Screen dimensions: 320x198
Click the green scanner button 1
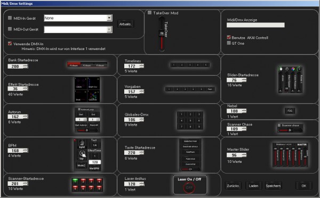click(x=75, y=181)
